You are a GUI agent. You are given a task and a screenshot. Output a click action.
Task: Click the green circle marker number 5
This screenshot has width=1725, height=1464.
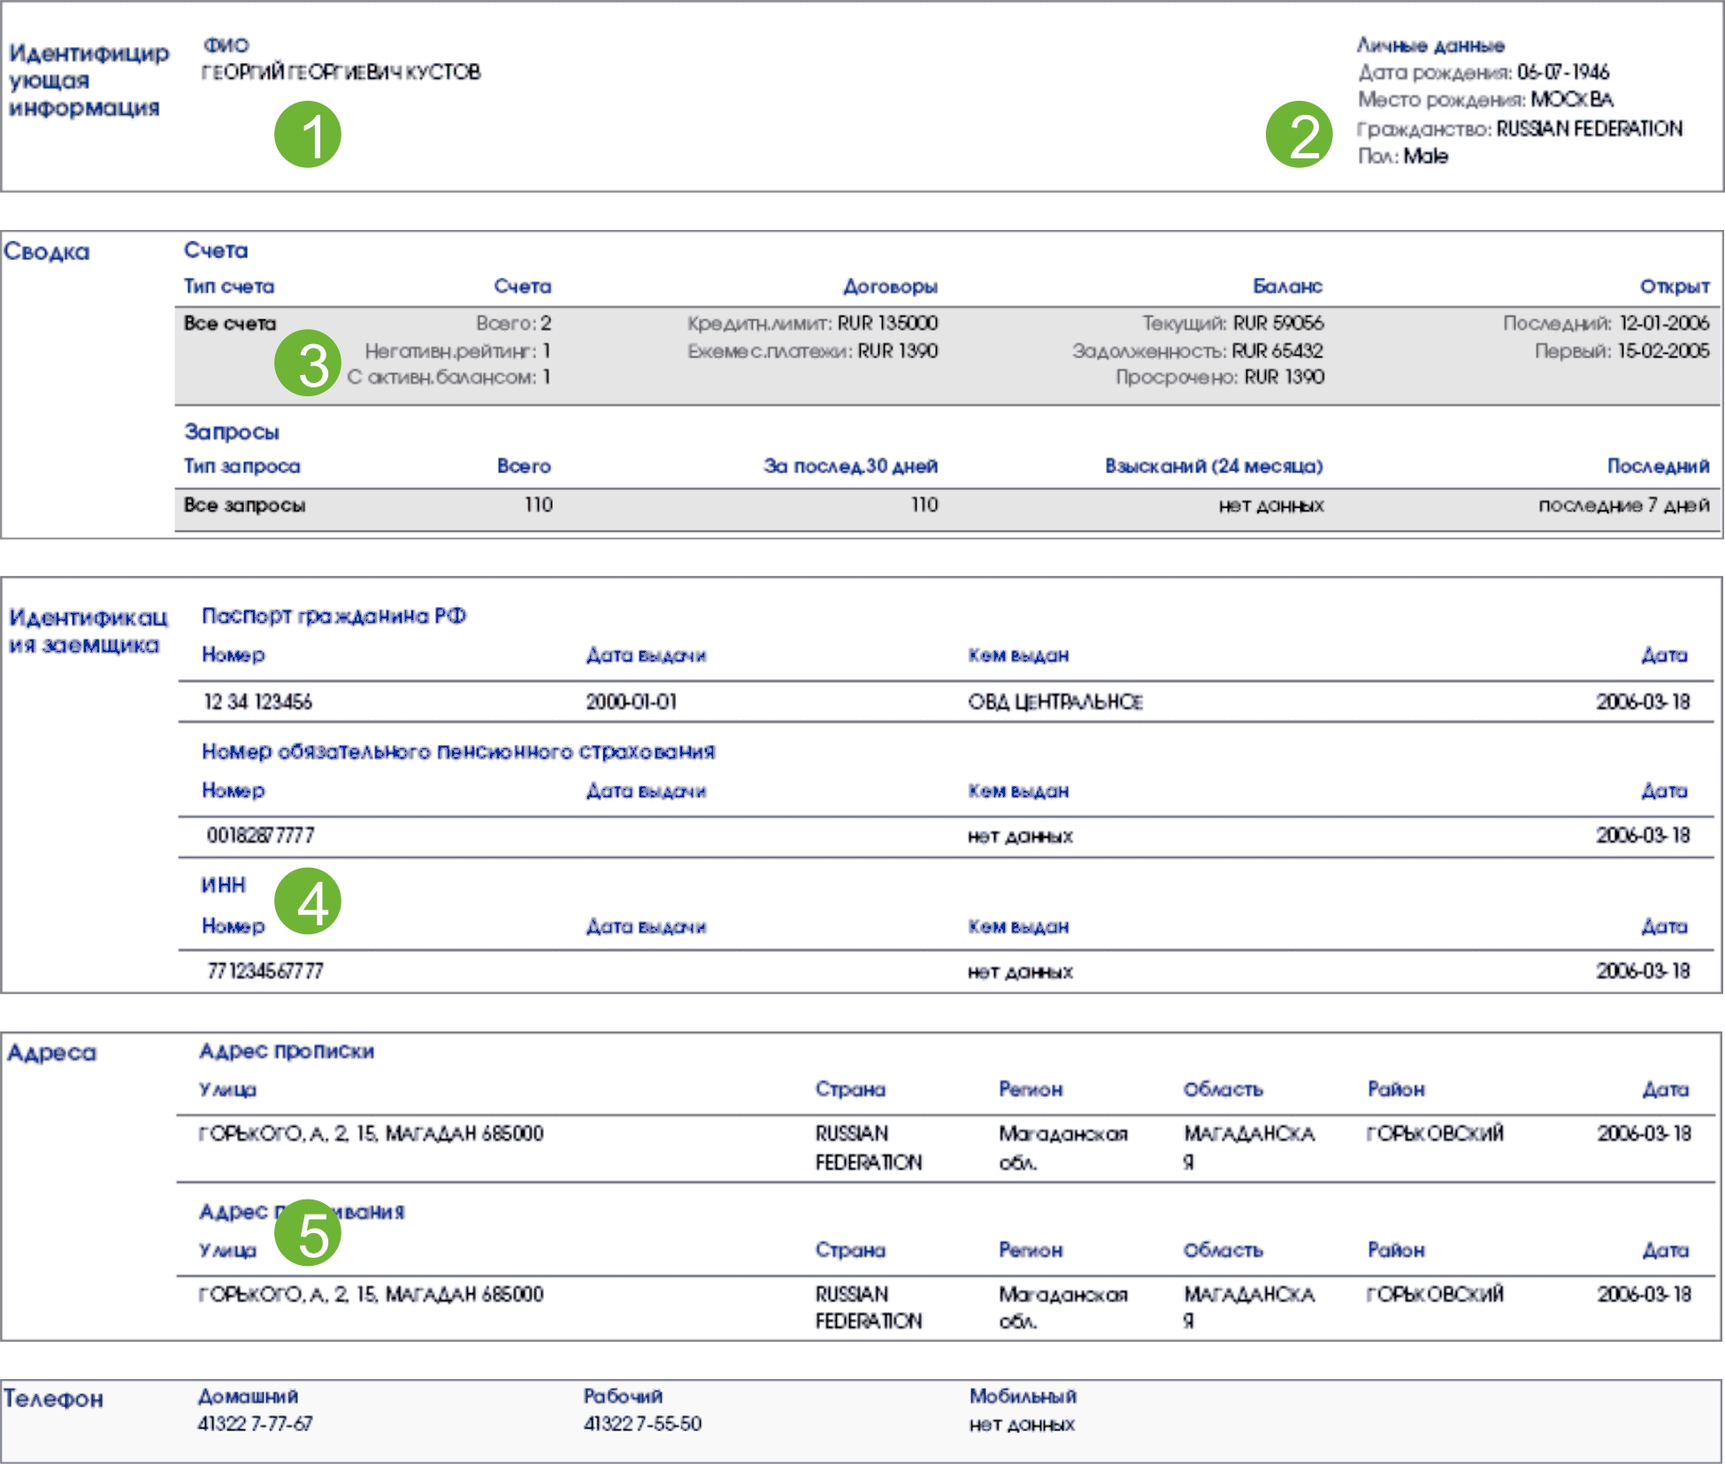point(307,1232)
